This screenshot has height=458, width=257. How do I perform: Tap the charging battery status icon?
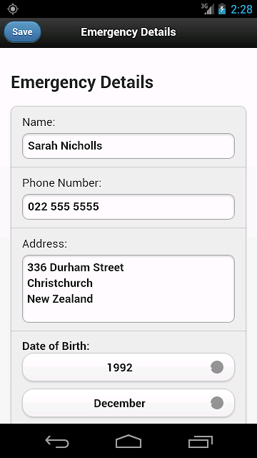(222, 9)
